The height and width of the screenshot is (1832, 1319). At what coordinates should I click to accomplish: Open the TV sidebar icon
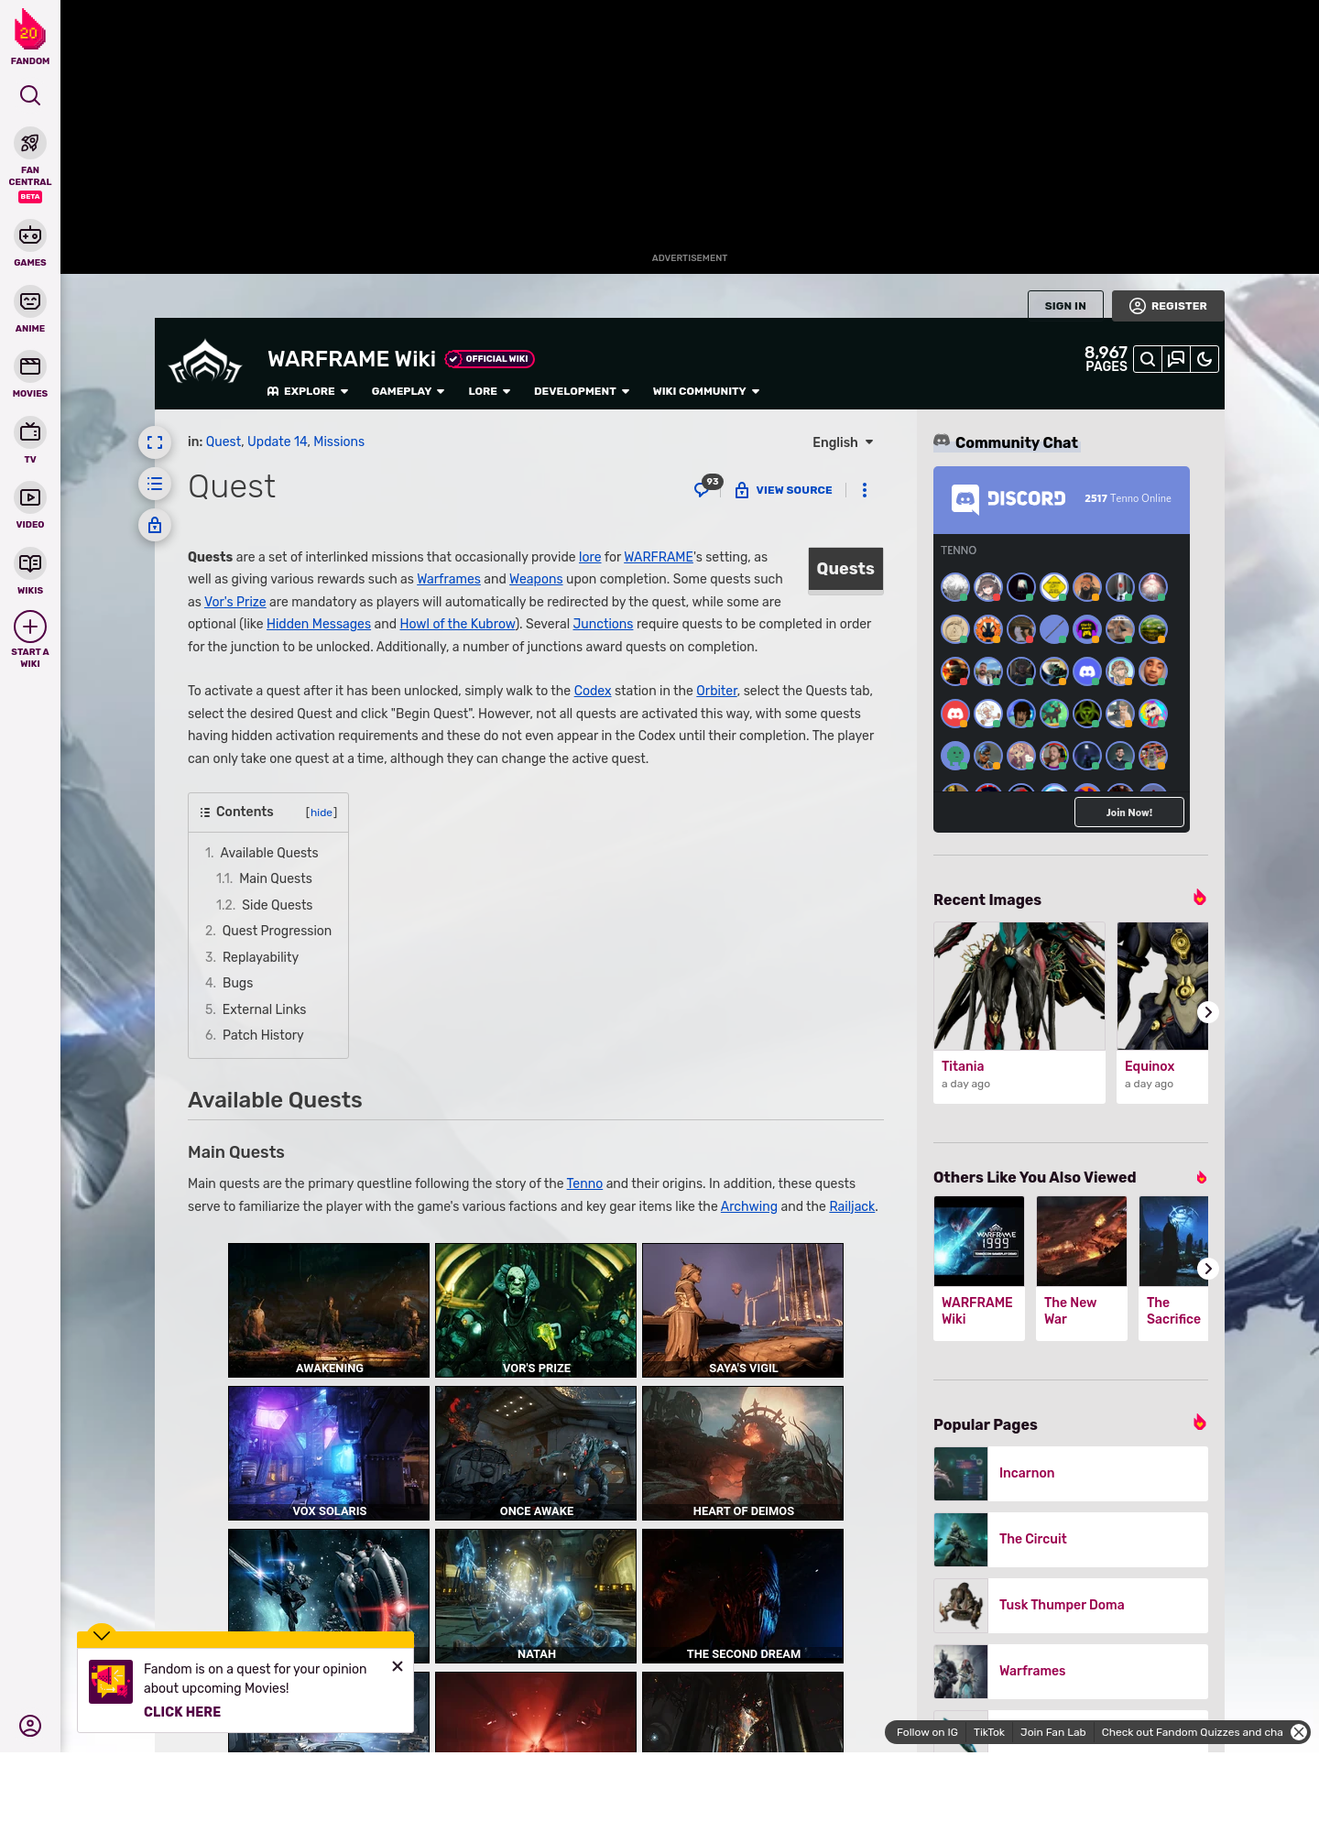30,431
